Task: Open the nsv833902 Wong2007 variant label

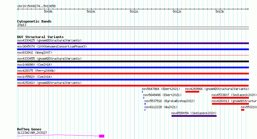Action: tap(35, 52)
